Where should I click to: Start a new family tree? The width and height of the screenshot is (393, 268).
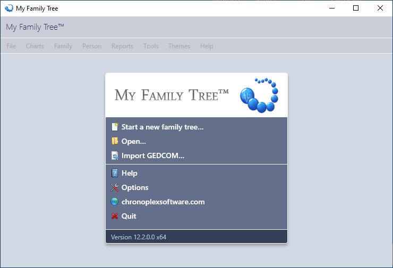pos(163,127)
